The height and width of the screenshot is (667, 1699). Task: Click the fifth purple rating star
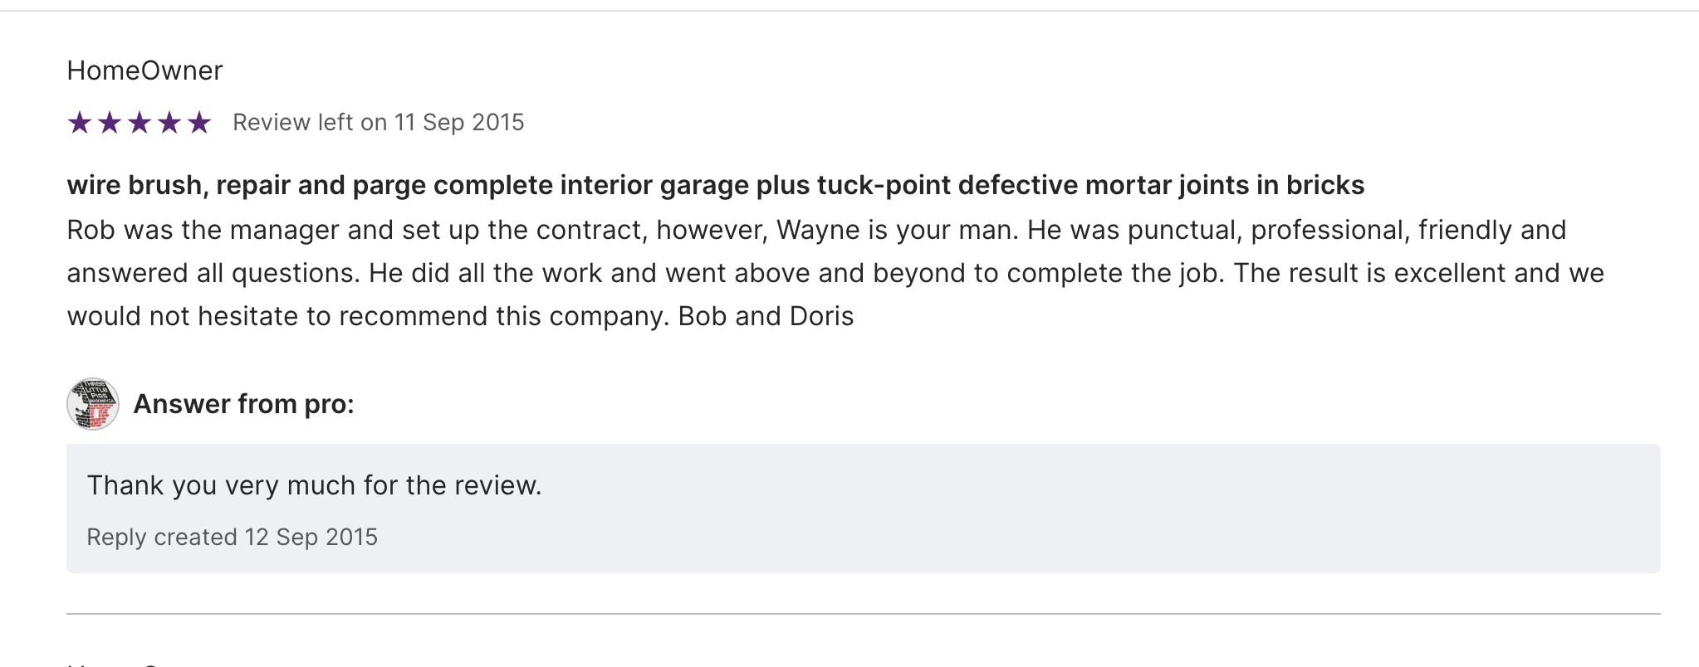199,123
